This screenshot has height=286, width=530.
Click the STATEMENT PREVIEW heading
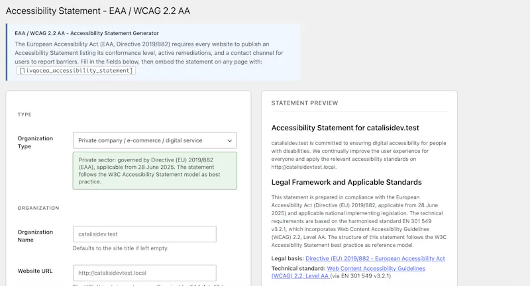point(305,103)
